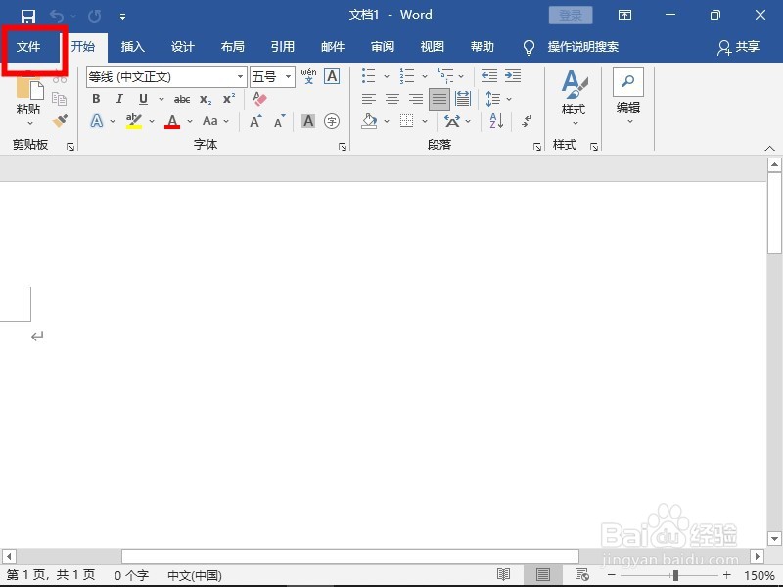Open the 帮助 tab
Viewport: 783px width, 587px height.
tap(483, 46)
